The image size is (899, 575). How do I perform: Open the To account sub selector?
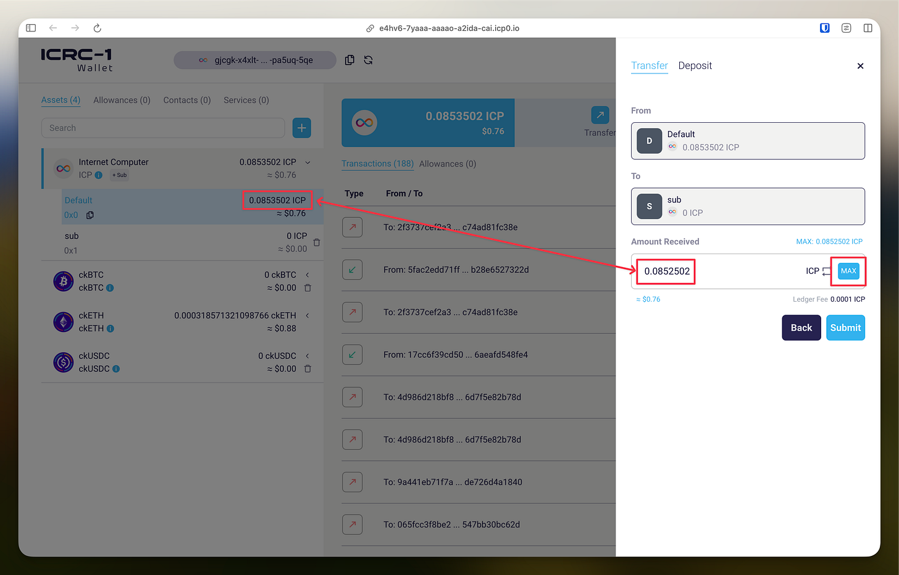(x=748, y=206)
